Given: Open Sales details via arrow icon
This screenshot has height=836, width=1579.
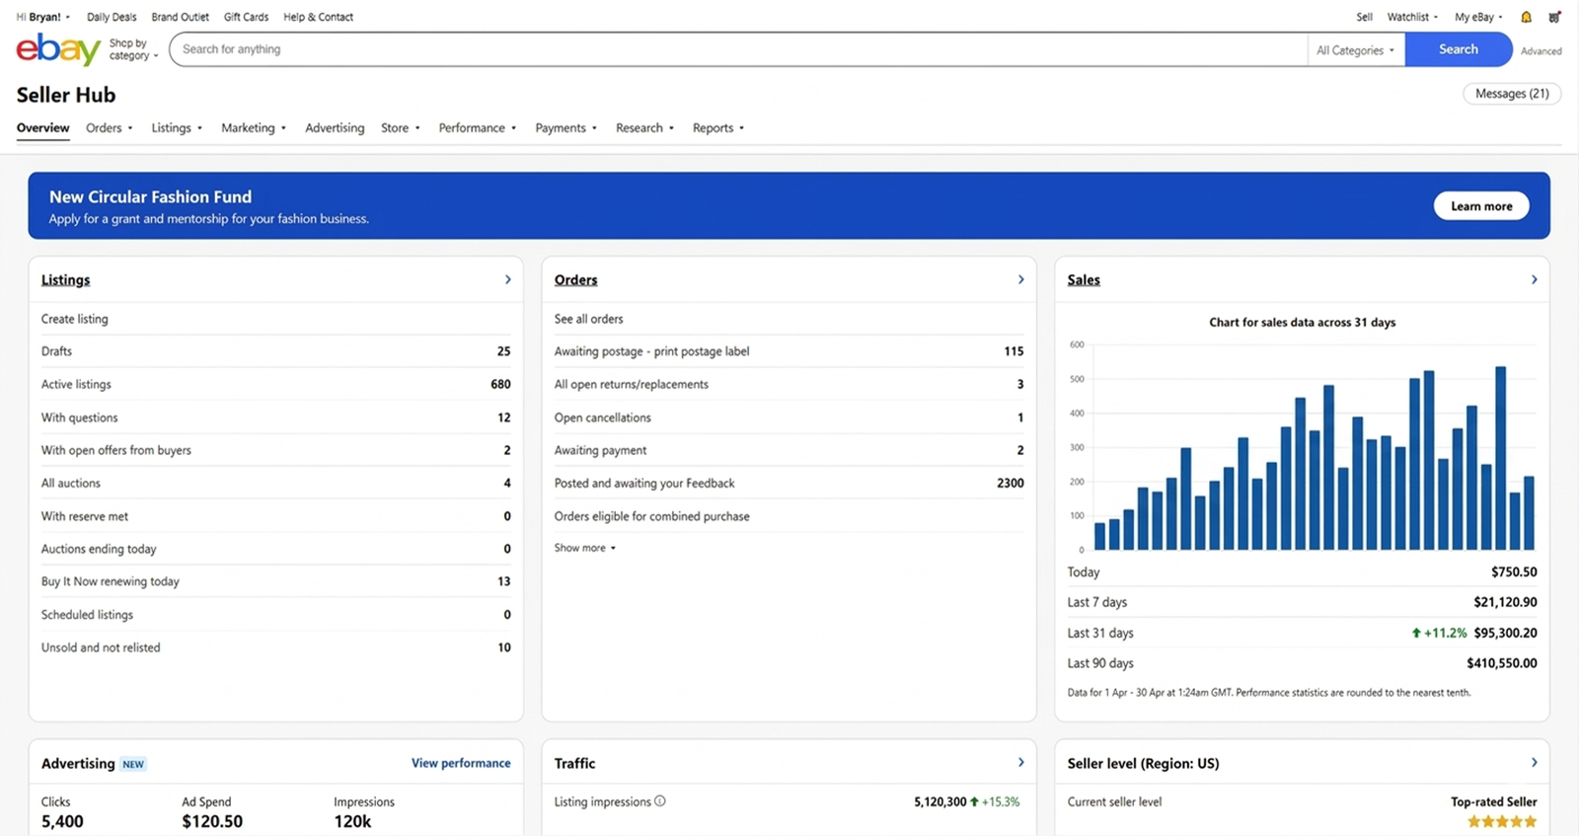Looking at the screenshot, I should tap(1534, 280).
